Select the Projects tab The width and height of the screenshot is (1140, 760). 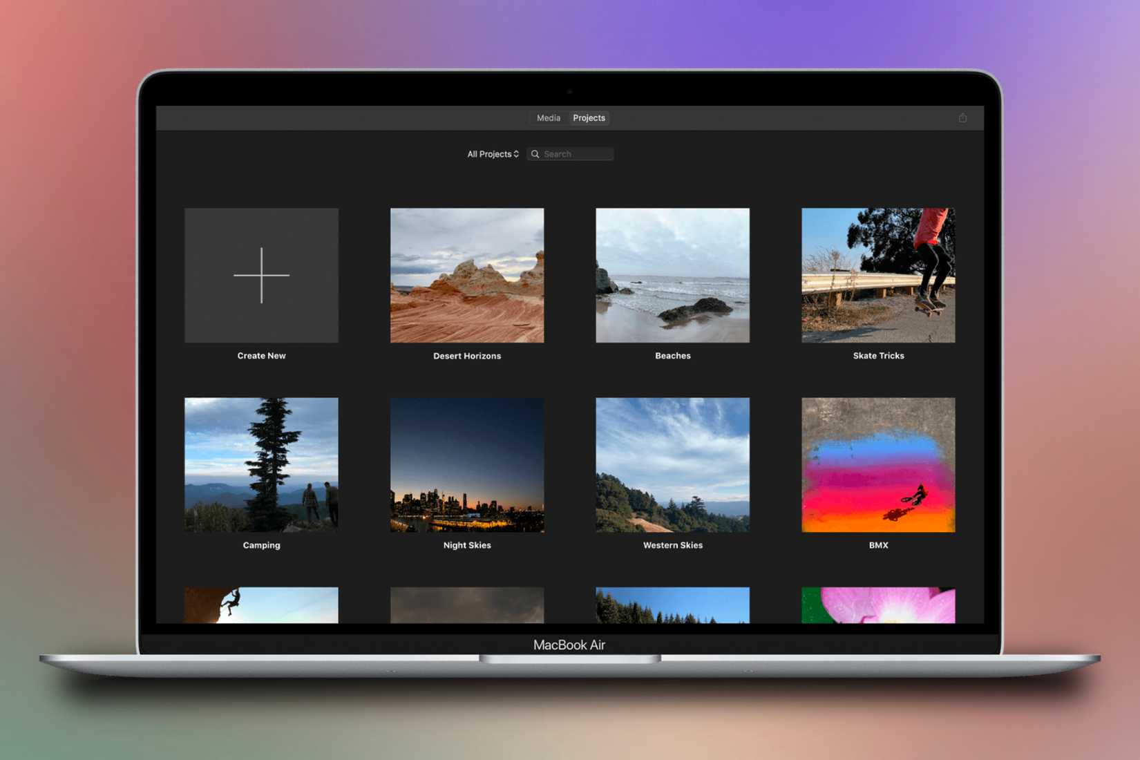click(589, 117)
